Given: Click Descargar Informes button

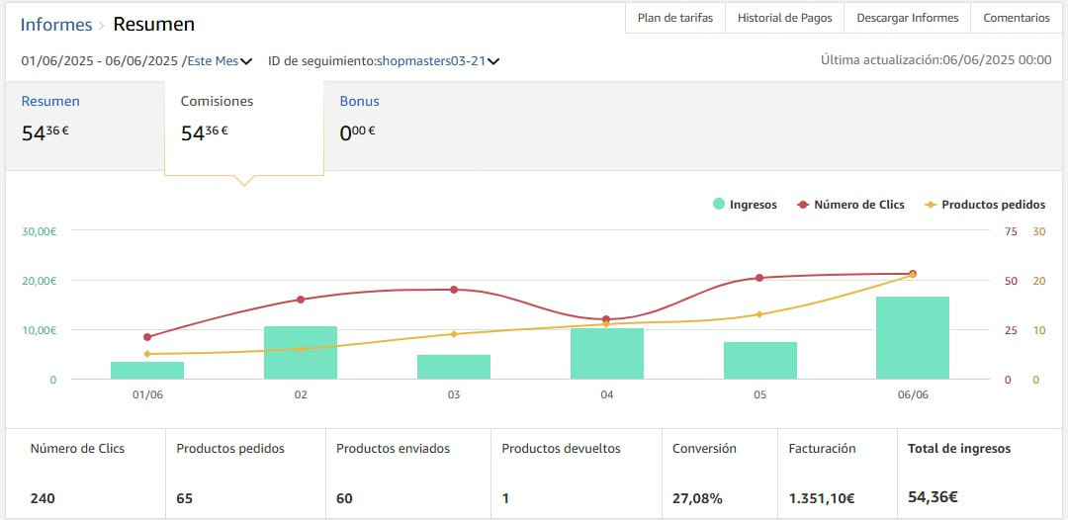Looking at the screenshot, I should pos(907,18).
